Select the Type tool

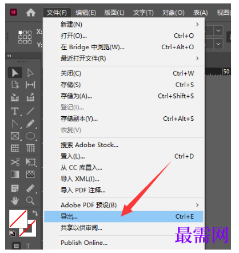(x=15, y=111)
